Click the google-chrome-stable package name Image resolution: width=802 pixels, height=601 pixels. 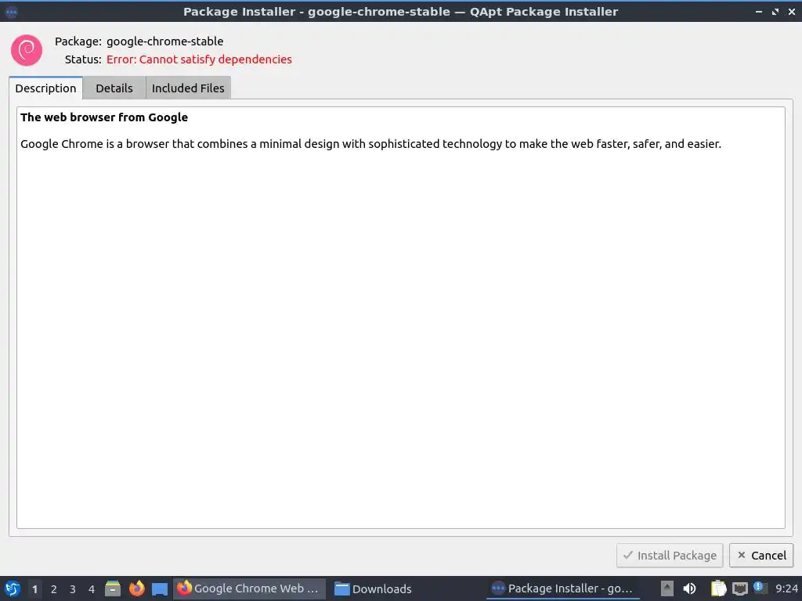[x=164, y=41]
